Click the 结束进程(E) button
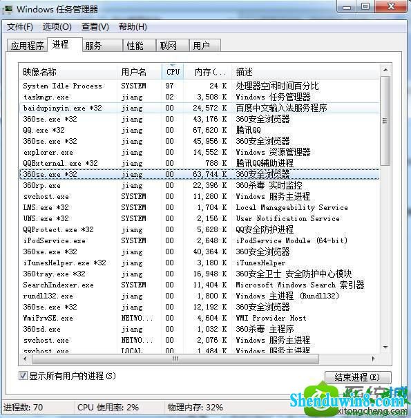411x418 pixels. [358, 377]
